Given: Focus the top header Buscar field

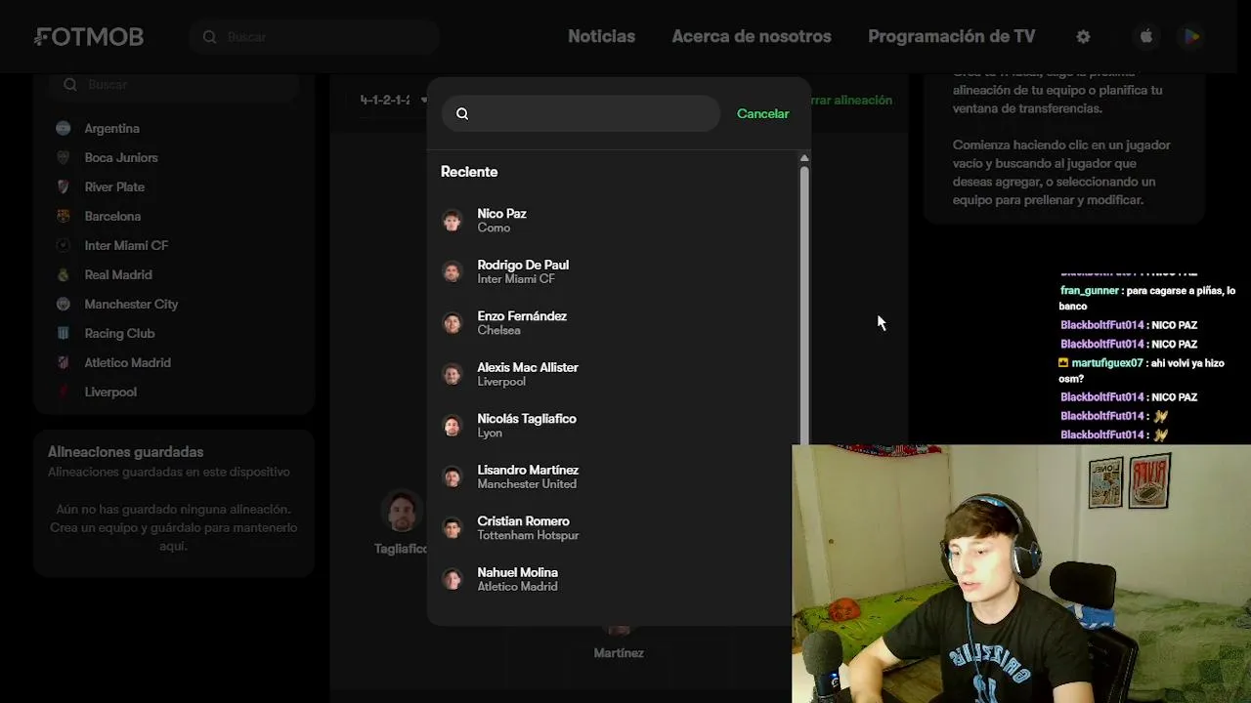Looking at the screenshot, I should tap(314, 36).
